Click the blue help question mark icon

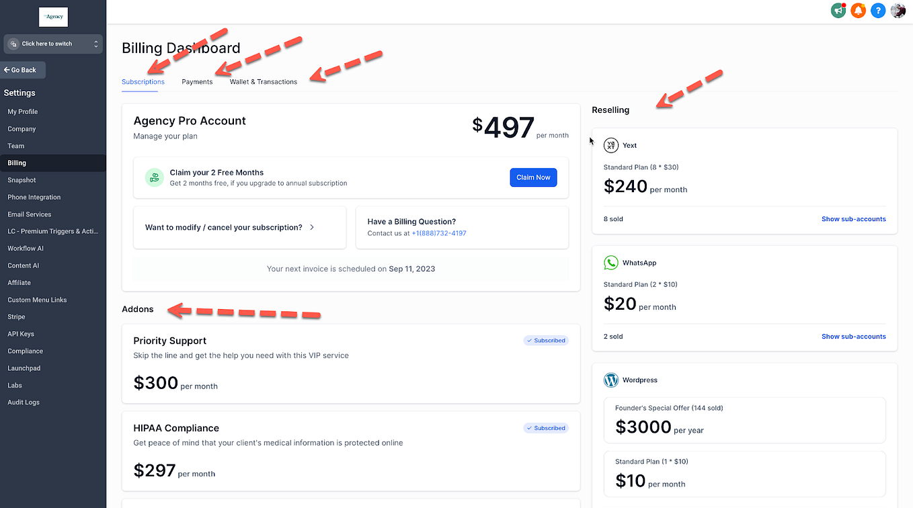coord(878,11)
